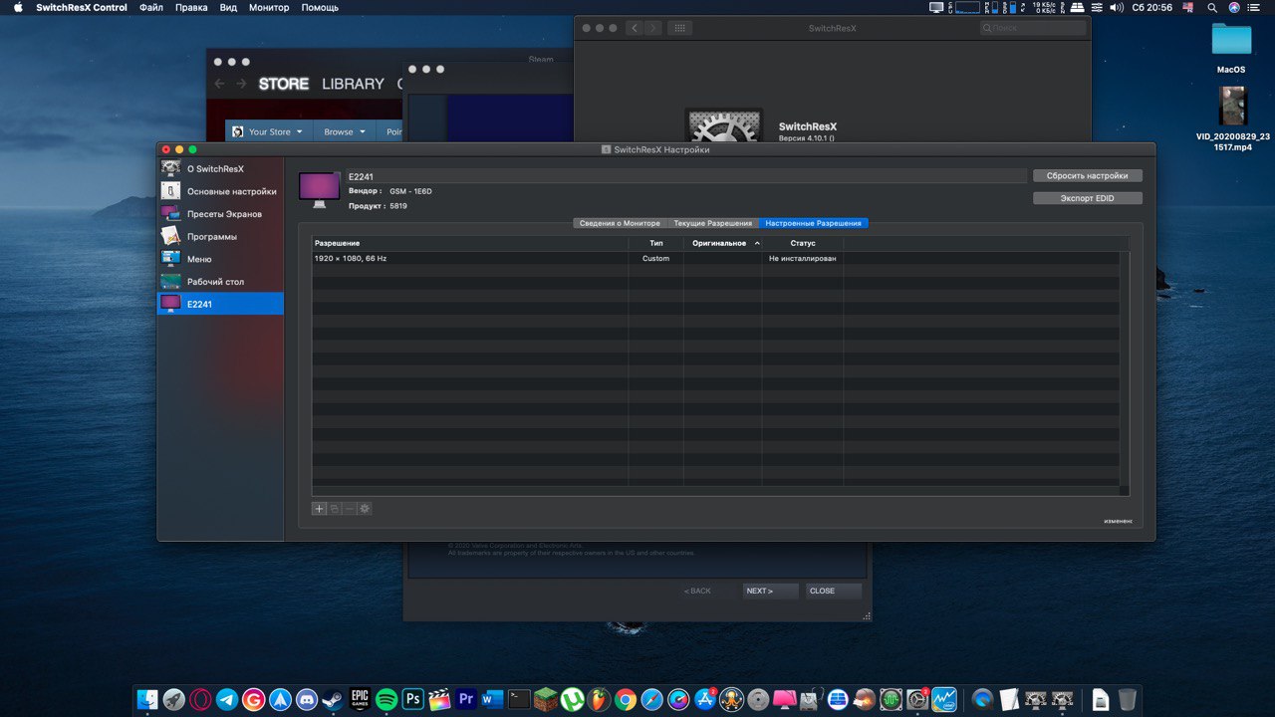Switch to Текущие Разрешения tab

712,223
